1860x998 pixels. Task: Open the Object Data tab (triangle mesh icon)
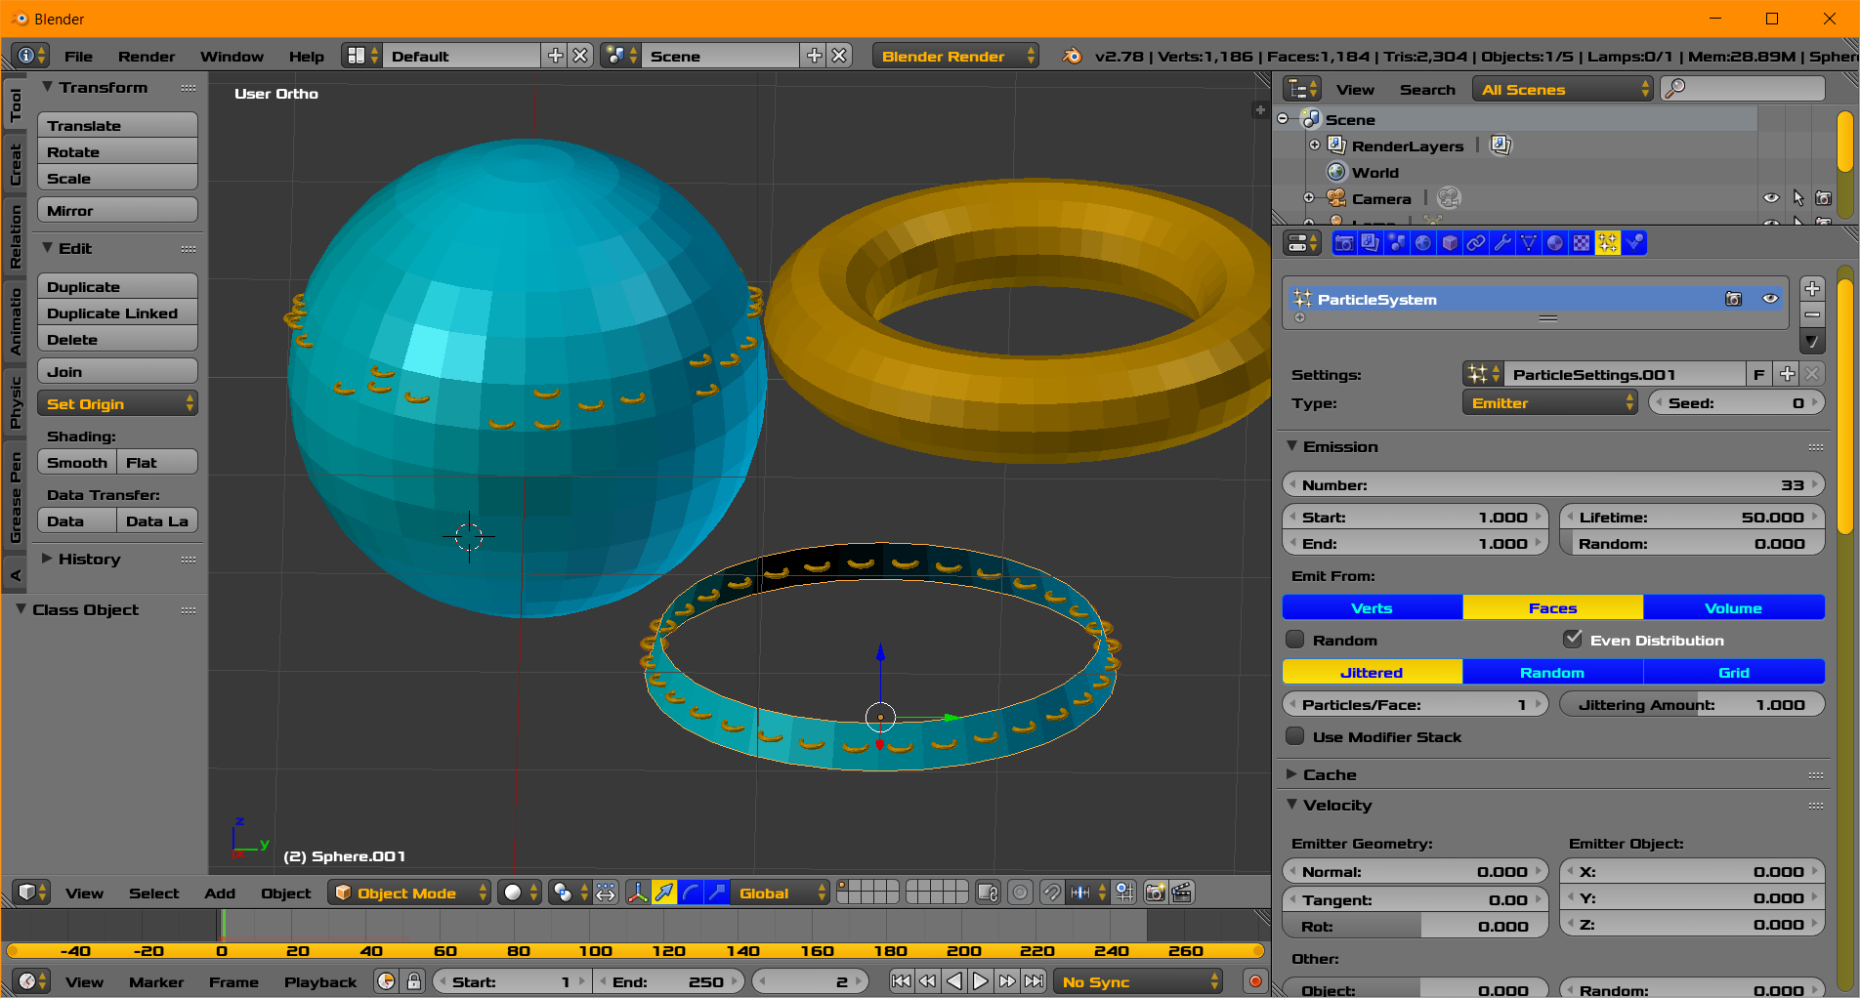pos(1529,243)
